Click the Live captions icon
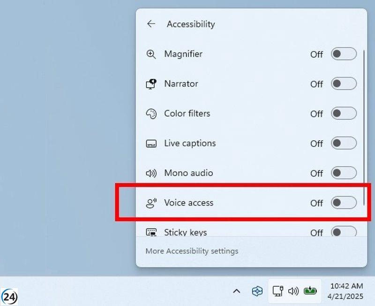 [150, 143]
